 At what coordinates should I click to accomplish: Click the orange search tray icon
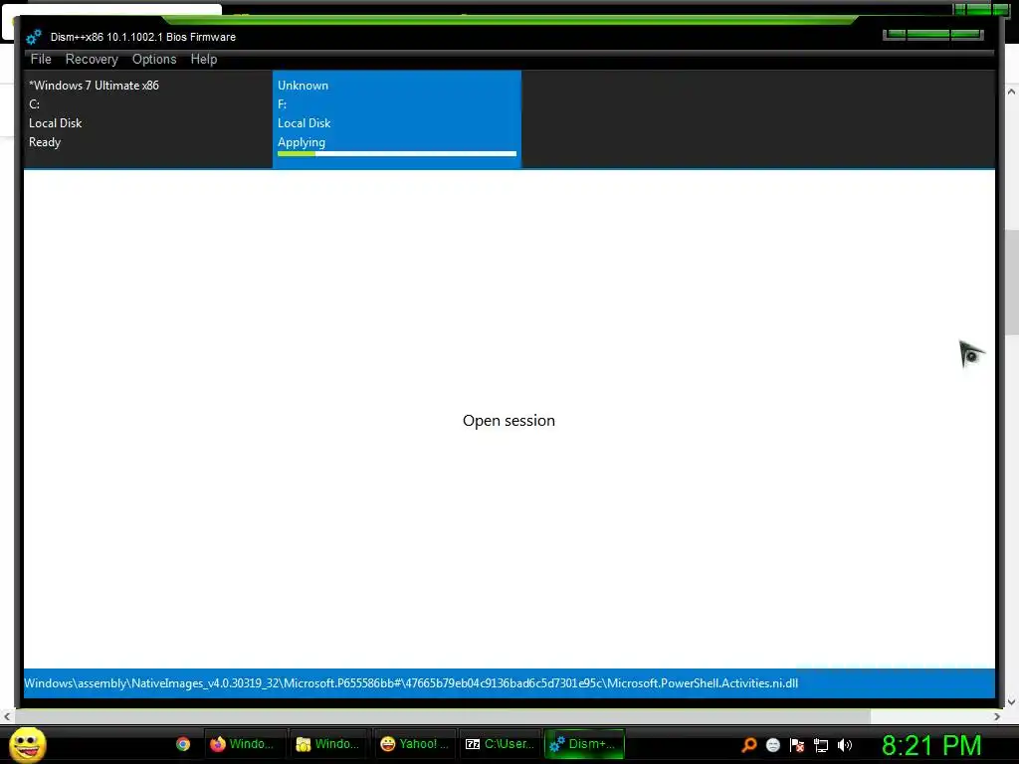click(x=748, y=745)
